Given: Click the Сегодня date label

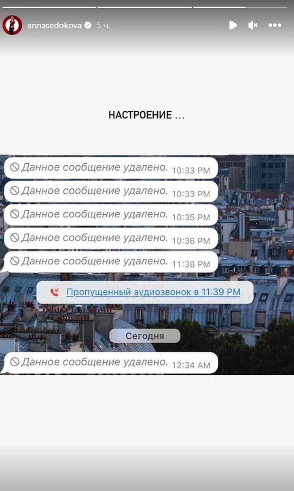Looking at the screenshot, I should point(145,336).
